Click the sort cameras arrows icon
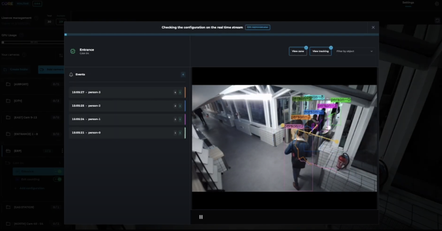This screenshot has width=442, height=231. coord(61,55)
